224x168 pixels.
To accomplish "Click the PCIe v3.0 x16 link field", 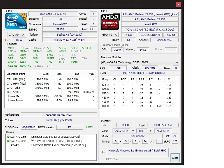I will [150, 30].
